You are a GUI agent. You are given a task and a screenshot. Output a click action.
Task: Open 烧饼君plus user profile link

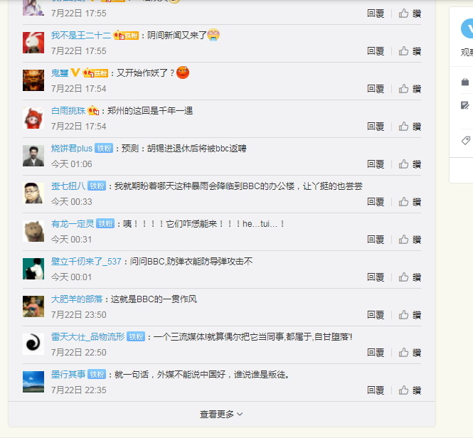72,149
